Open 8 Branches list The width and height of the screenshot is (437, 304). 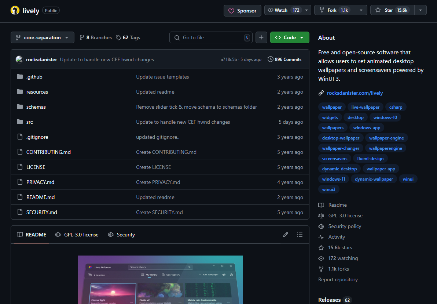point(96,37)
